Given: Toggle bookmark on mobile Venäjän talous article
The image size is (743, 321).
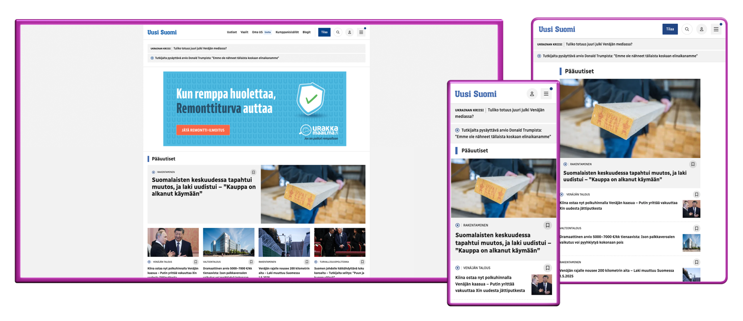Looking at the screenshot, I should [x=547, y=268].
